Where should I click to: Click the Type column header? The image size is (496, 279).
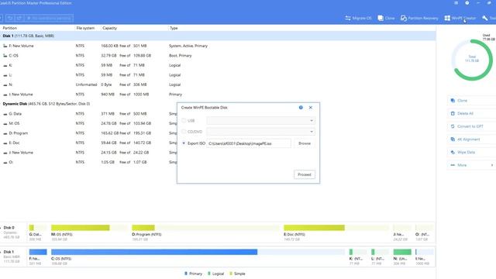[174, 28]
